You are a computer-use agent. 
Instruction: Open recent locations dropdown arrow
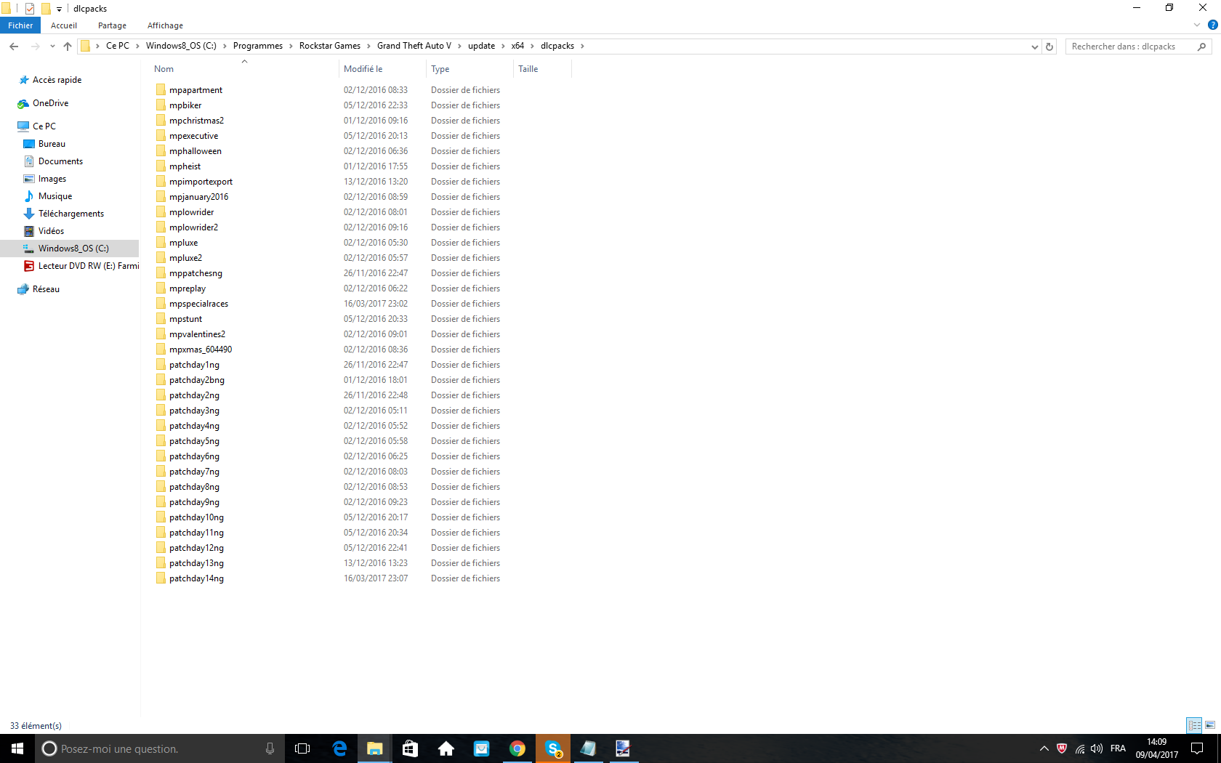[x=52, y=46]
